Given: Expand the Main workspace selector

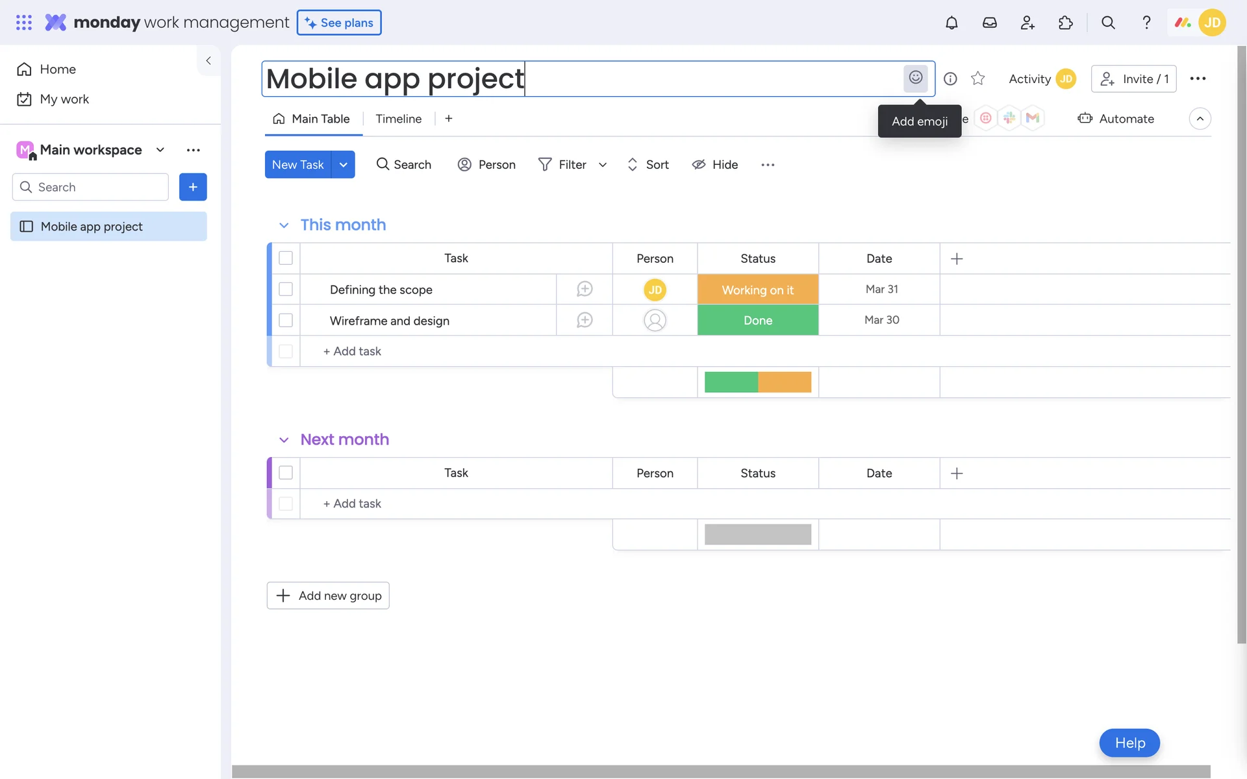Looking at the screenshot, I should [x=160, y=150].
